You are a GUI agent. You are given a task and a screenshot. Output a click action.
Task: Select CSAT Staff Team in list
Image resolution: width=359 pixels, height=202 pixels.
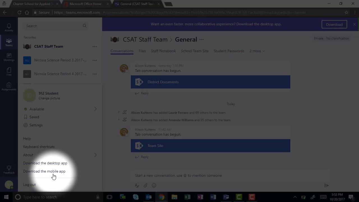(x=49, y=47)
